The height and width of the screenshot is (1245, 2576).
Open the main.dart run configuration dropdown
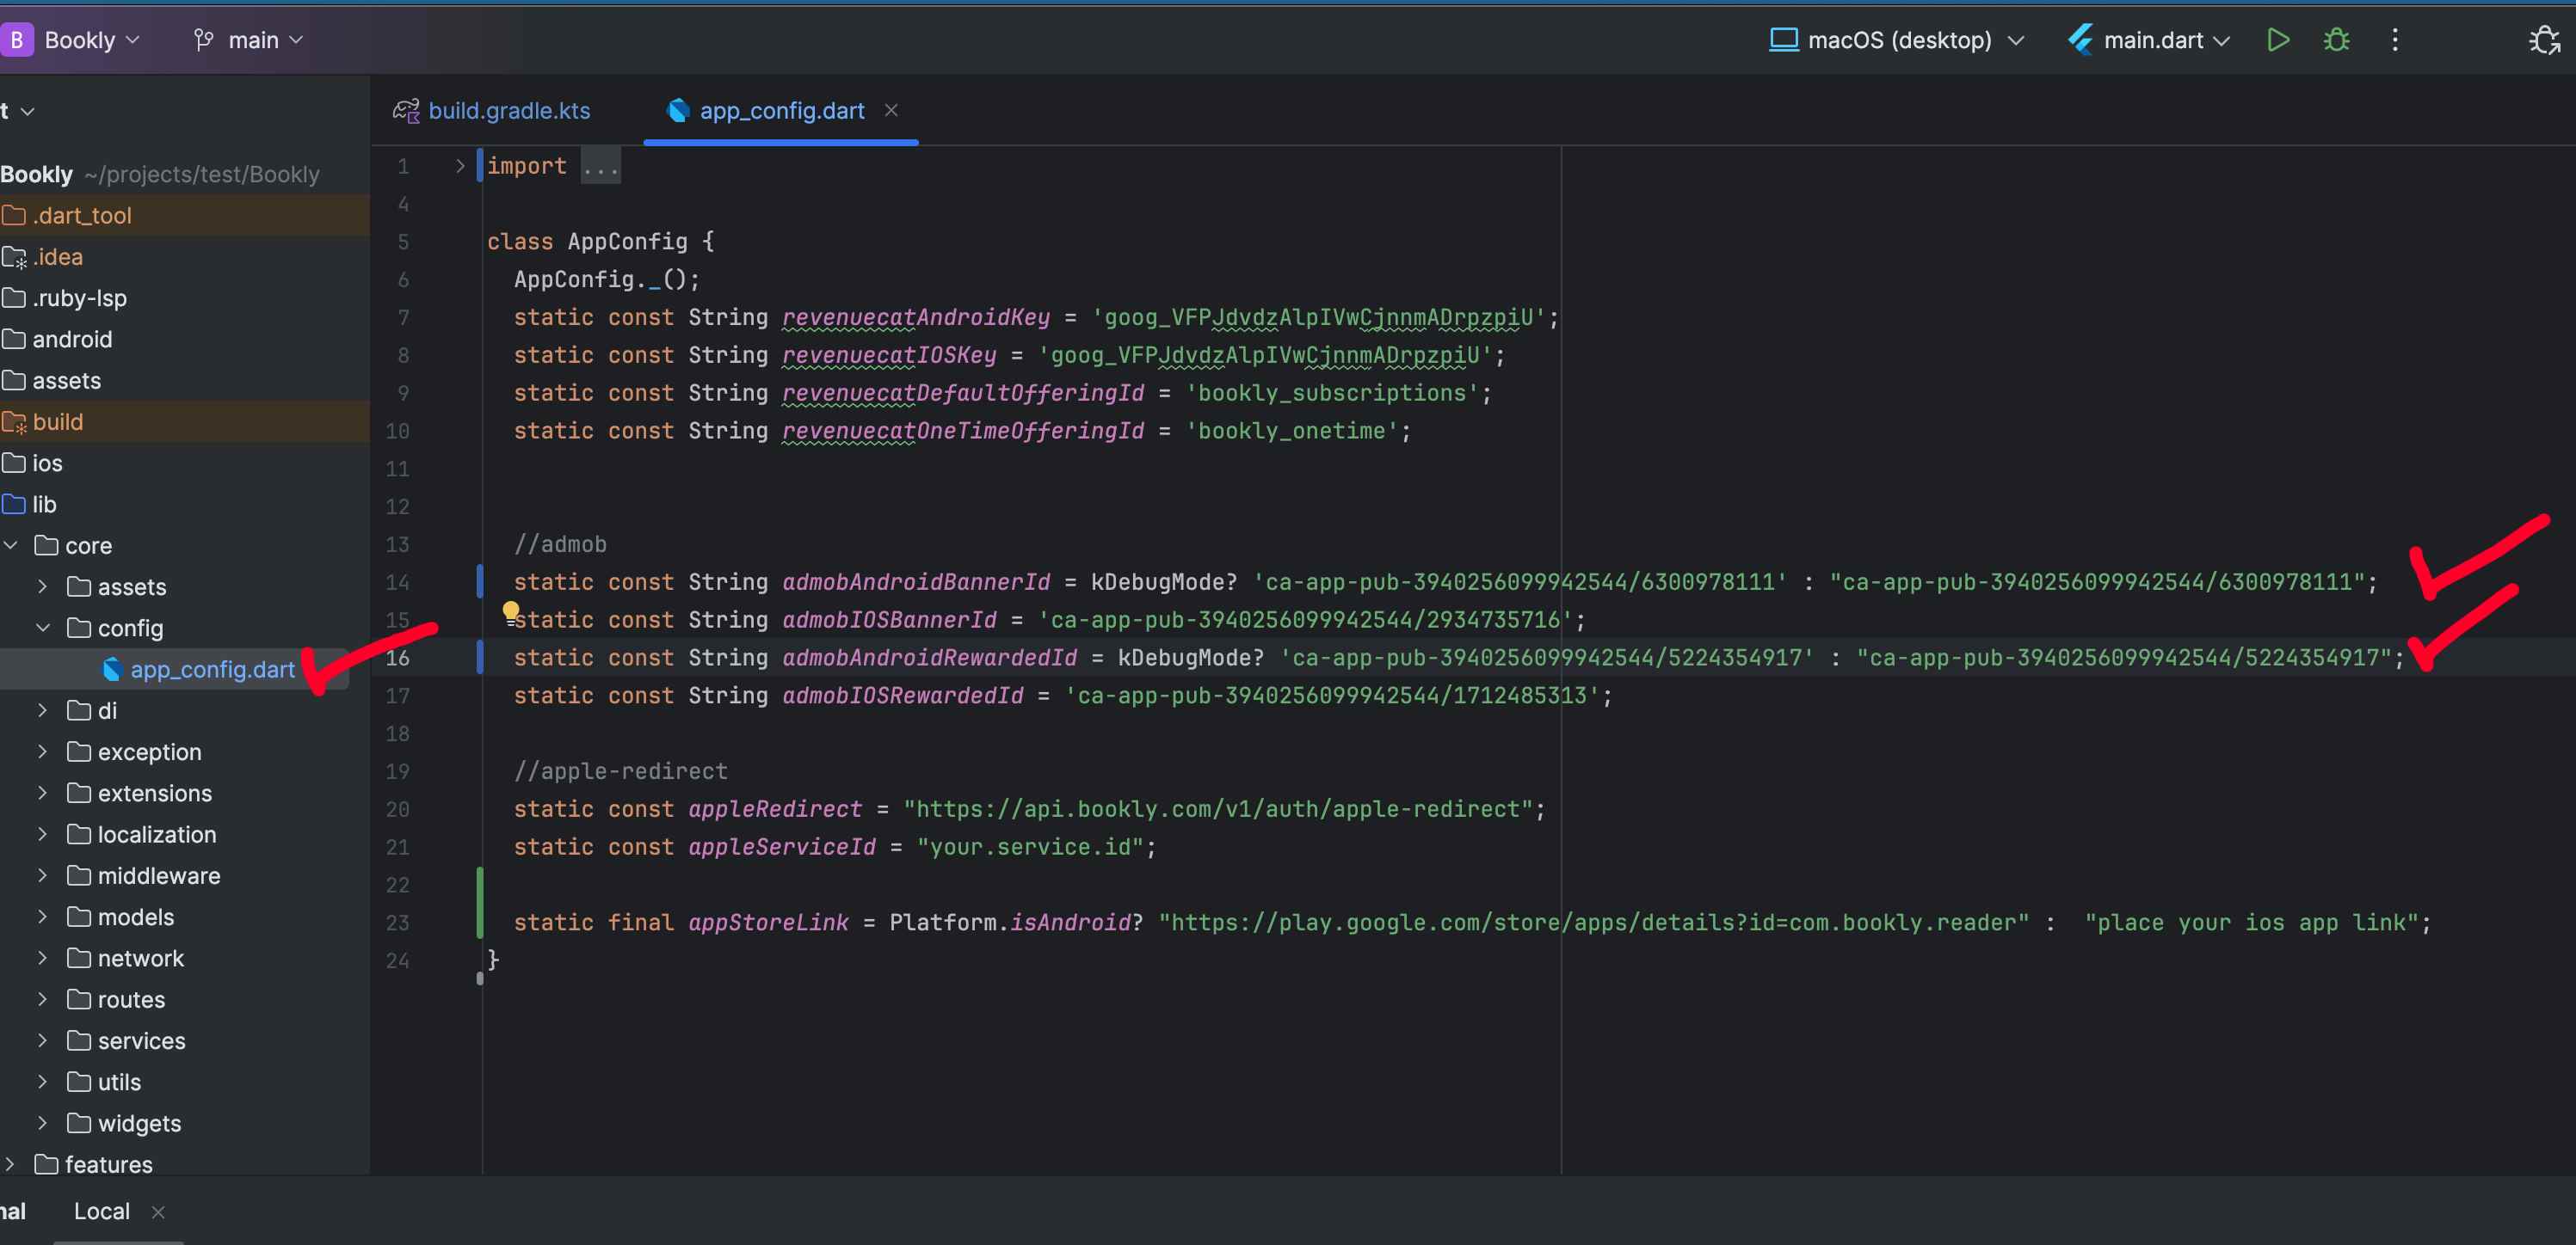coord(2166,40)
